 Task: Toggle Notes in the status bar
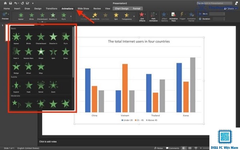pyautogui.click(x=158, y=148)
